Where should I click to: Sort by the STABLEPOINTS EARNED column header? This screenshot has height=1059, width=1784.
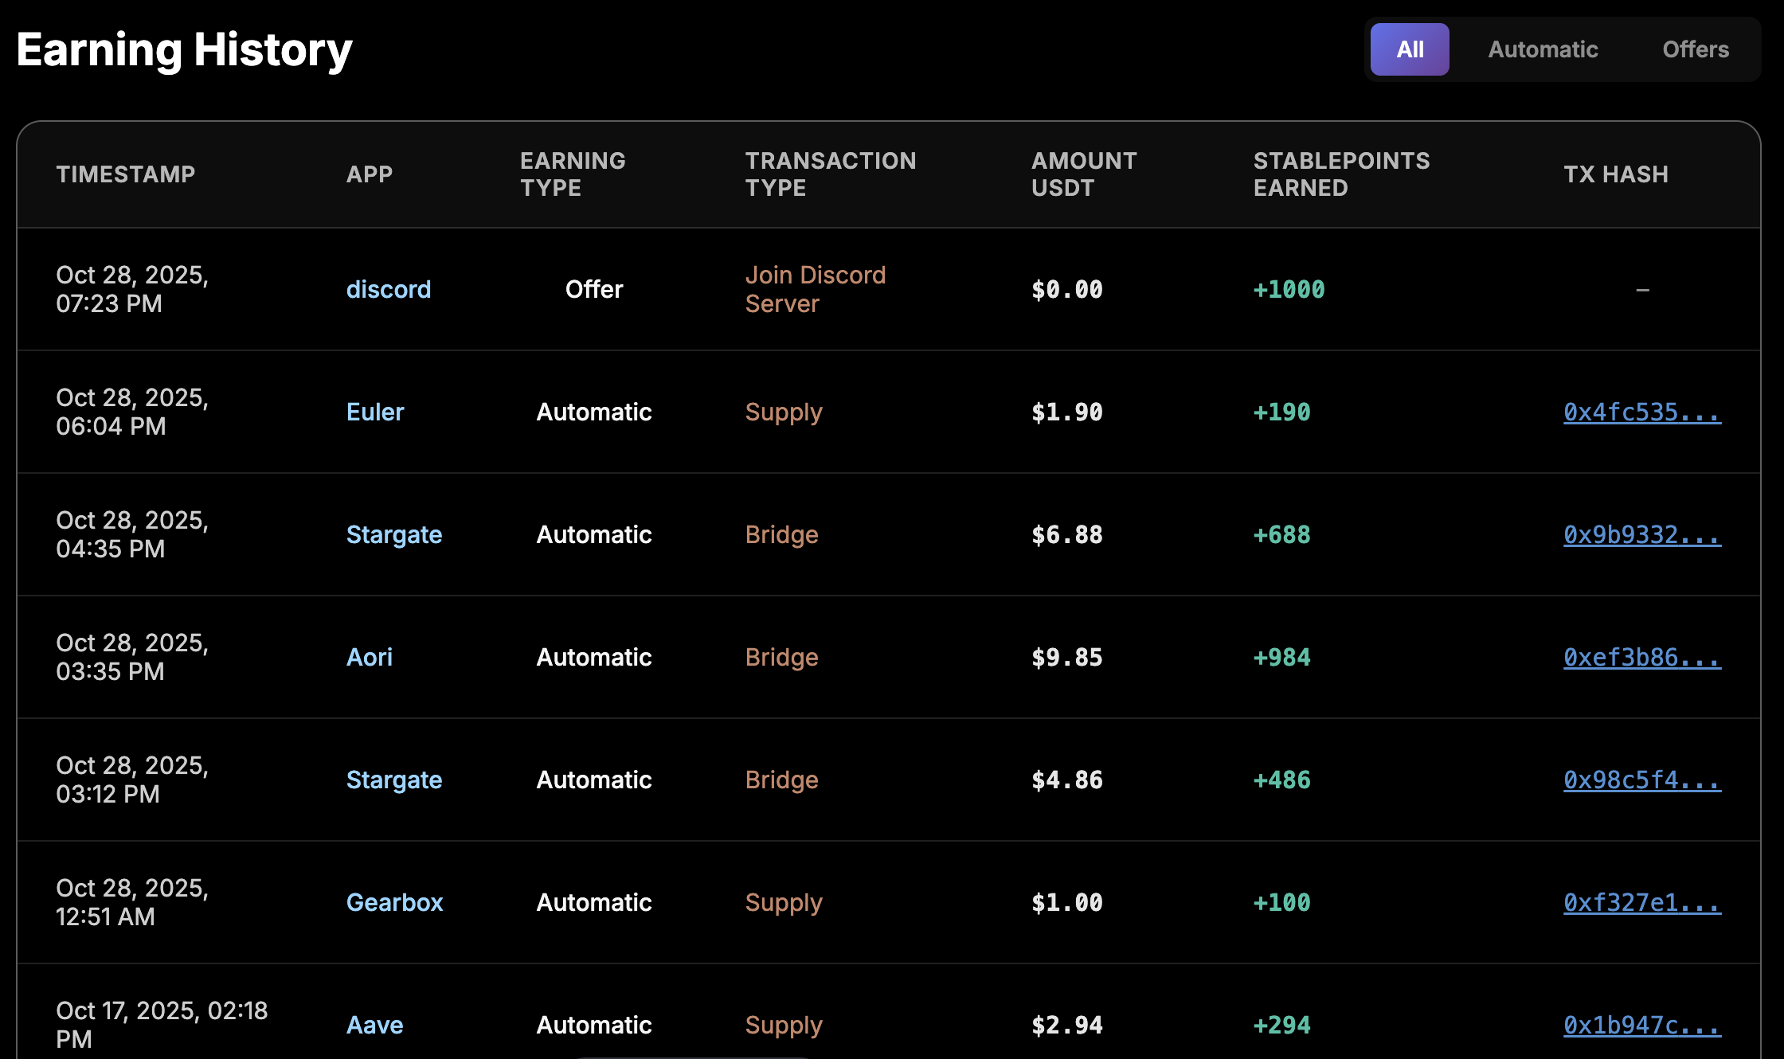pyautogui.click(x=1341, y=174)
